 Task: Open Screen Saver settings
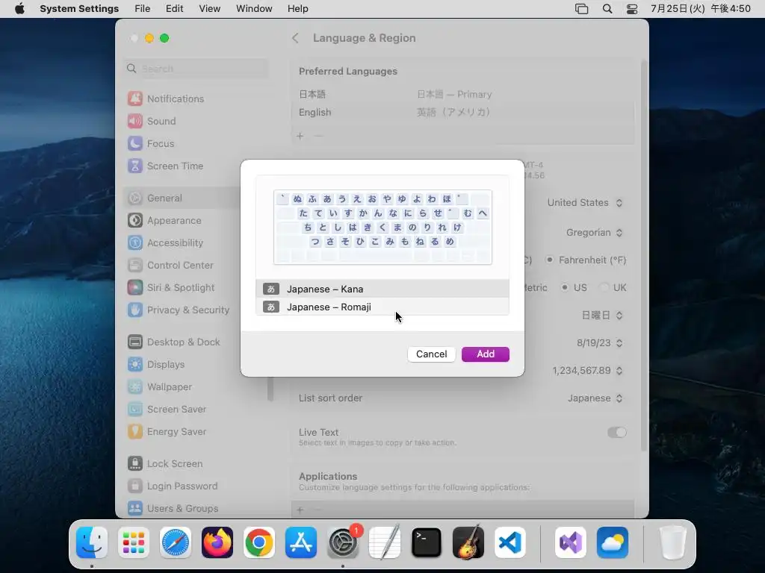176,410
